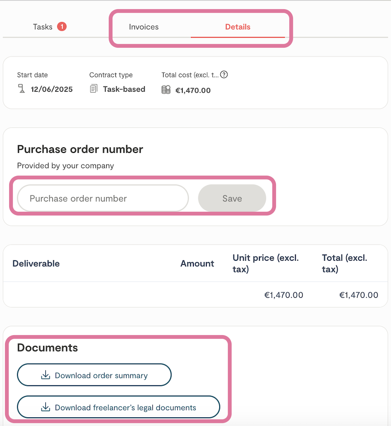Image resolution: width=391 pixels, height=426 pixels.
Task: Click the Unit price column header
Action: pyautogui.click(x=266, y=264)
